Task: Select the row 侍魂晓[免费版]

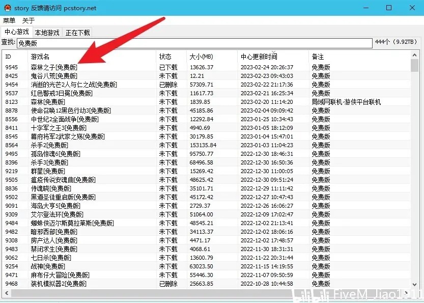Action: click(x=206, y=188)
